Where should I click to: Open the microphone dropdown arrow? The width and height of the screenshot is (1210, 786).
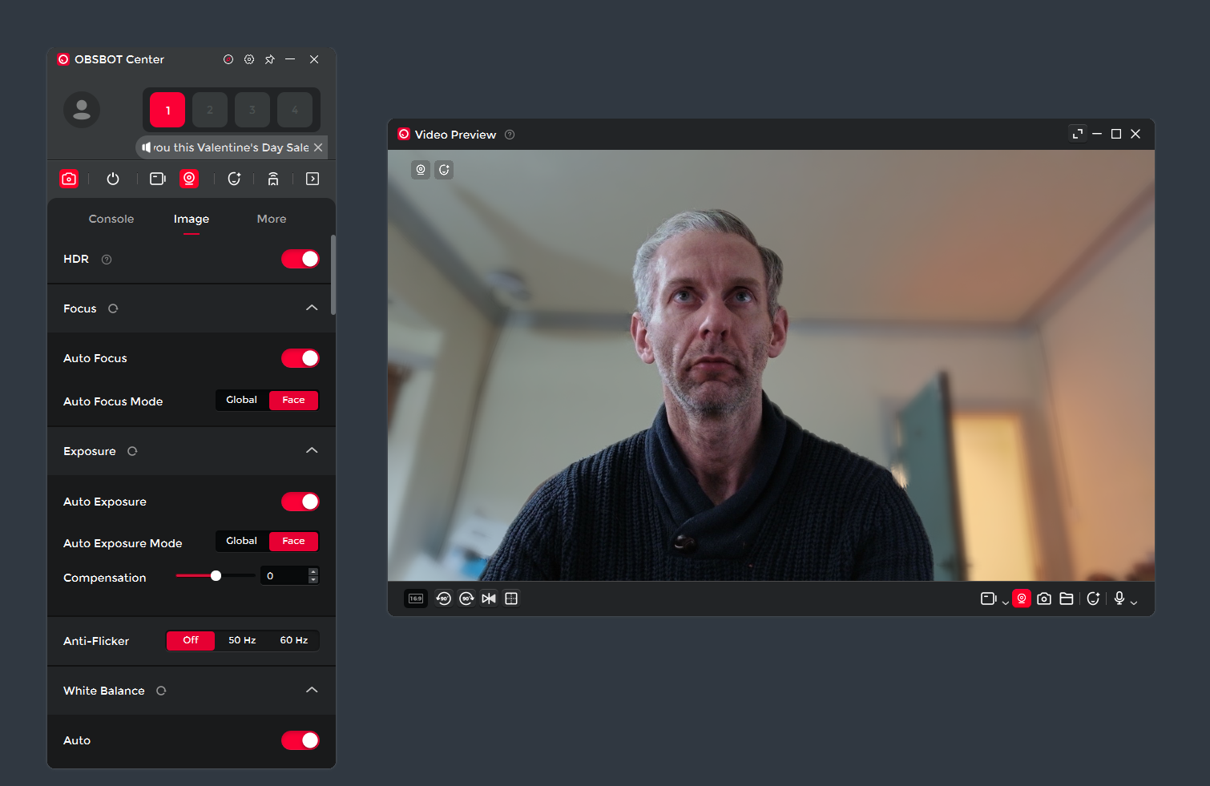[1134, 603]
